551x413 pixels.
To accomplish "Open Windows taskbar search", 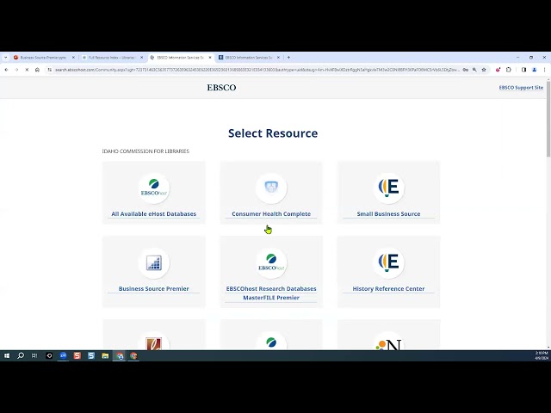I will 21,355.
